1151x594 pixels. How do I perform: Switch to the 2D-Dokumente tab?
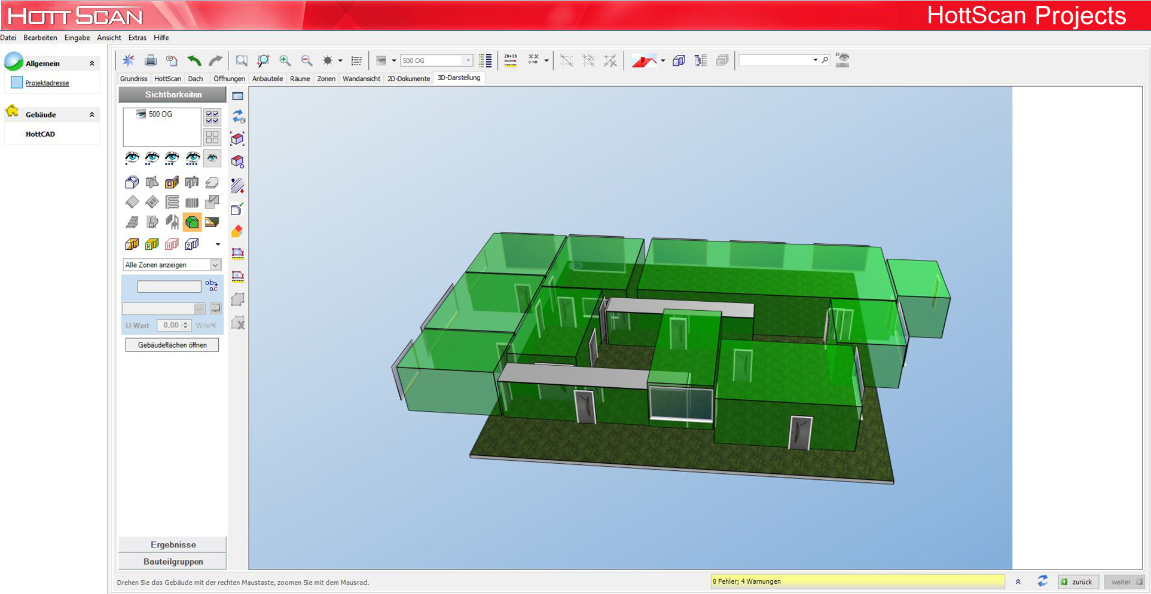(408, 78)
